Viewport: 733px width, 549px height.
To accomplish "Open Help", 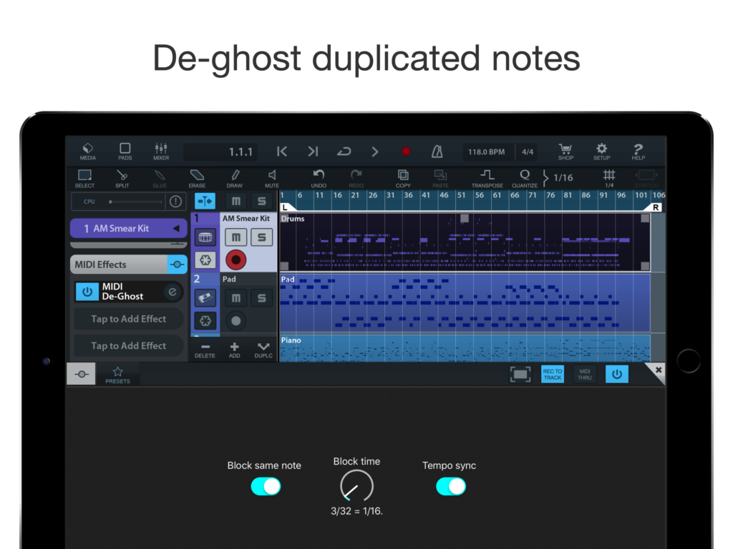I will pyautogui.click(x=638, y=152).
